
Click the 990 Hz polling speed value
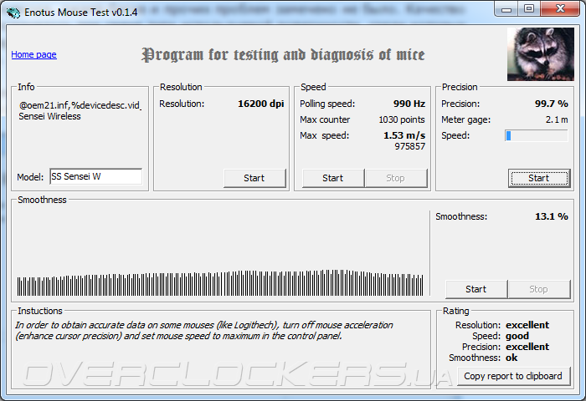click(409, 104)
